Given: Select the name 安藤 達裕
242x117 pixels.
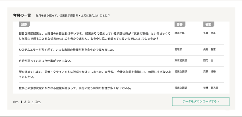Looking at the screenshot, I should point(209,72).
